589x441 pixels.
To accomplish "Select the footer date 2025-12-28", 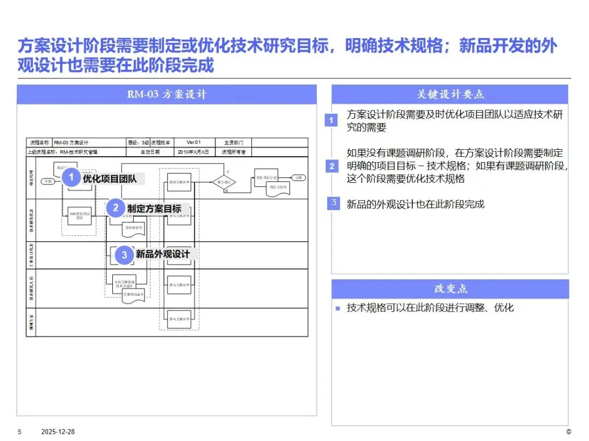I will [x=58, y=432].
